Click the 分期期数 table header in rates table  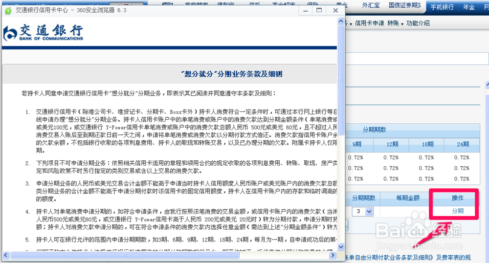374,130
